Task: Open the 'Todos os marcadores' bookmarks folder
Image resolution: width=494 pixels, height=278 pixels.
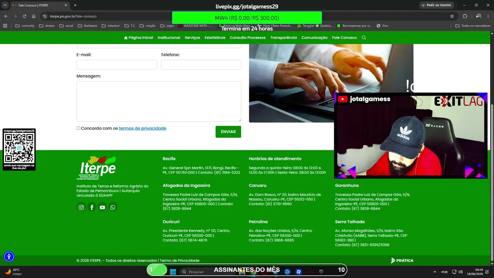Action: (473, 26)
